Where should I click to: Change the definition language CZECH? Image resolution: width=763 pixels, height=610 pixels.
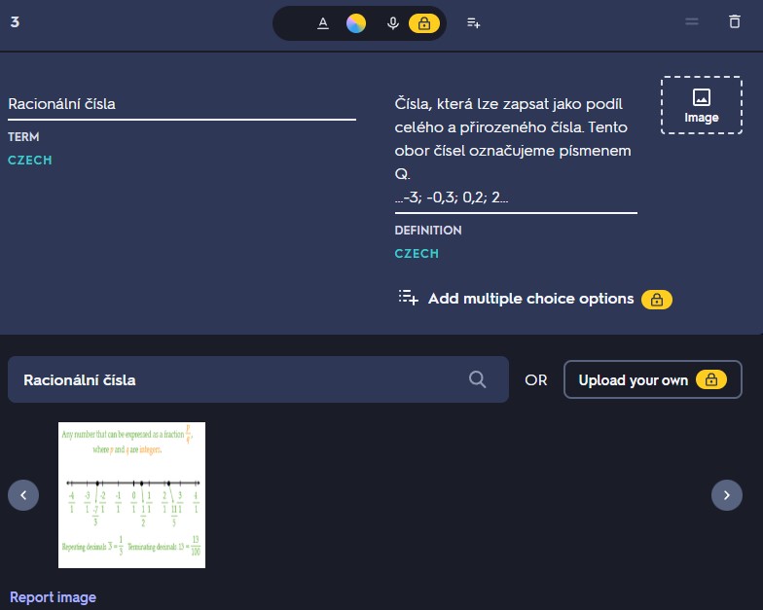(x=417, y=254)
